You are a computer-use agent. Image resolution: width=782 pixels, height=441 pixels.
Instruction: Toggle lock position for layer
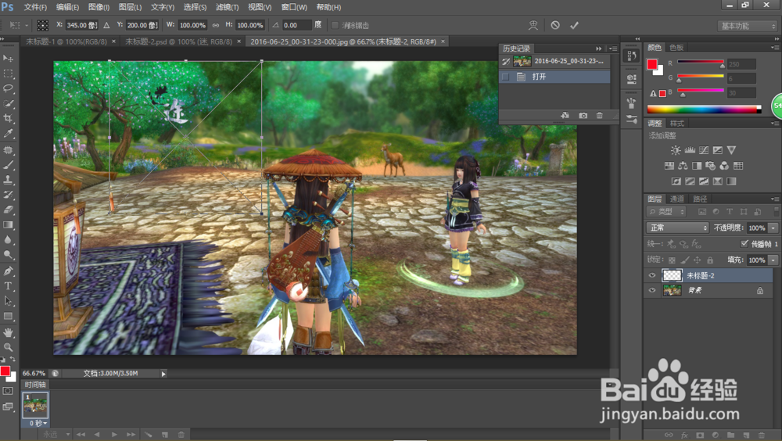coord(698,260)
